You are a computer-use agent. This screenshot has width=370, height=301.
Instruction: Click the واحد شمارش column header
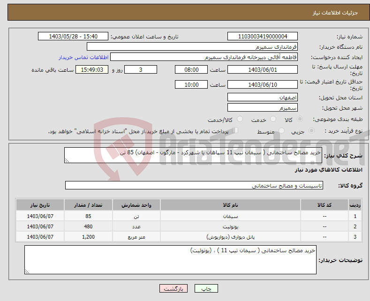[136, 205]
